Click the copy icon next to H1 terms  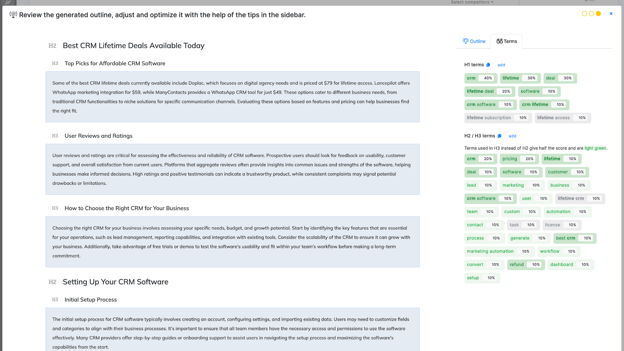488,65
